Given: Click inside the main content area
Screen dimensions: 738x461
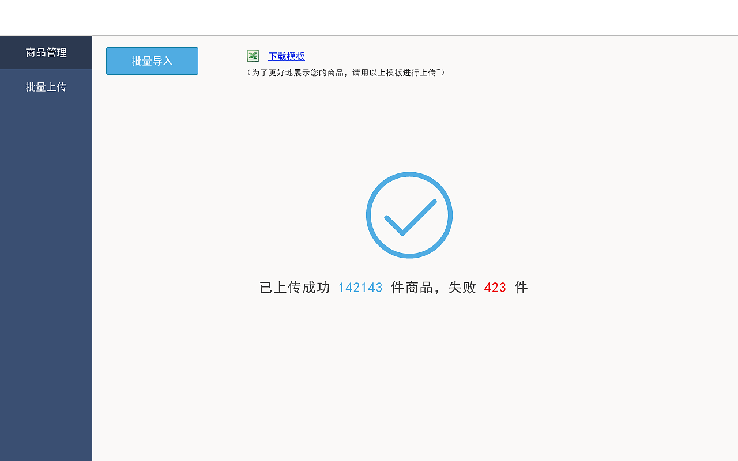Looking at the screenshot, I should 415,375.
